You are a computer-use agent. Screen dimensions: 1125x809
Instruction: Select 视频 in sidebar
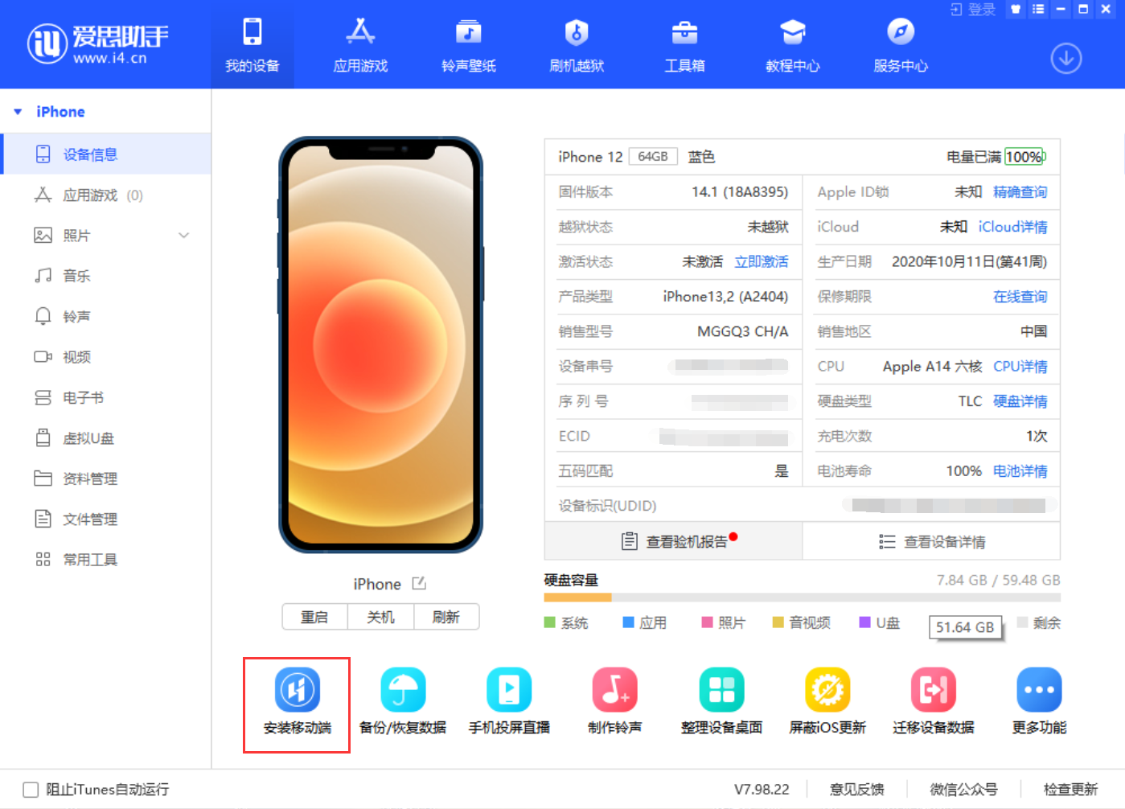point(106,357)
